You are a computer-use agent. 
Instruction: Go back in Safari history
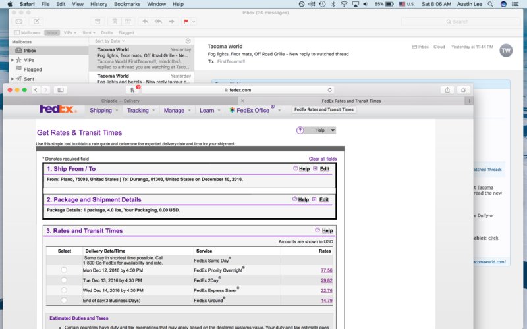coord(36,90)
